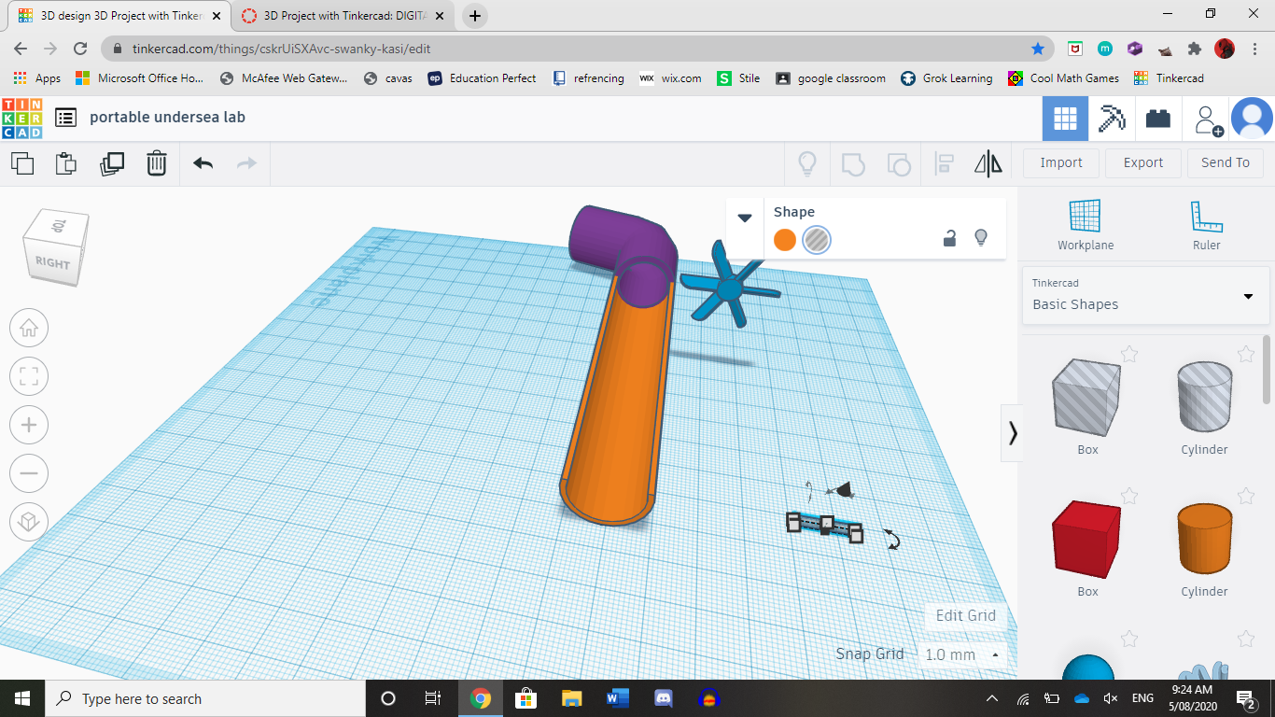
Task: Click the browser address bar URL
Action: coord(282,49)
